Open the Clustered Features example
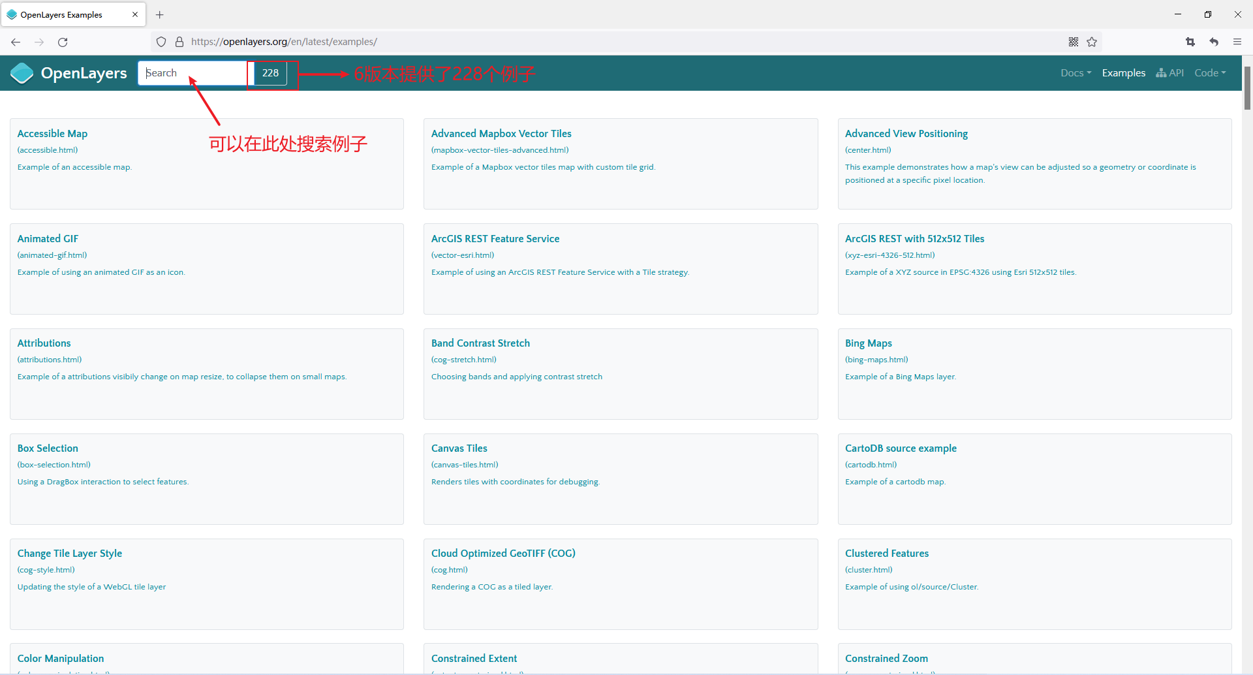1253x675 pixels. pyautogui.click(x=886, y=554)
